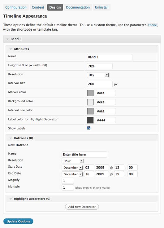Collapse the Highlight Decorators (0) section
The image size is (164, 228).
click(x=11, y=199)
